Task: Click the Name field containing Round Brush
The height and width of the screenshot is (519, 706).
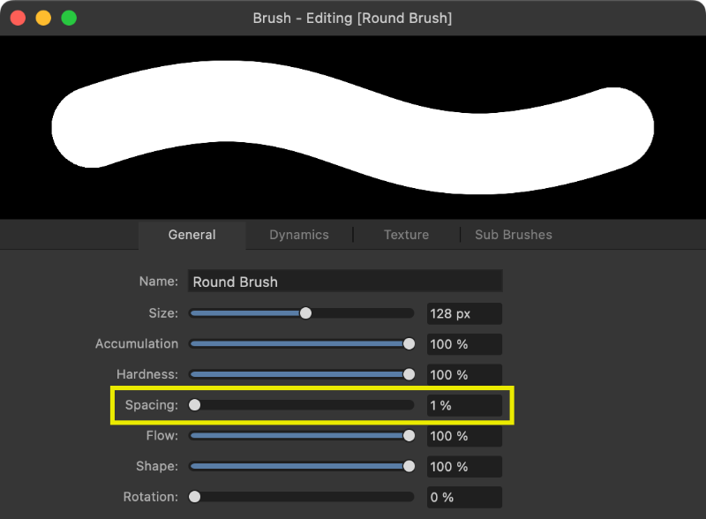Action: pyautogui.click(x=344, y=282)
